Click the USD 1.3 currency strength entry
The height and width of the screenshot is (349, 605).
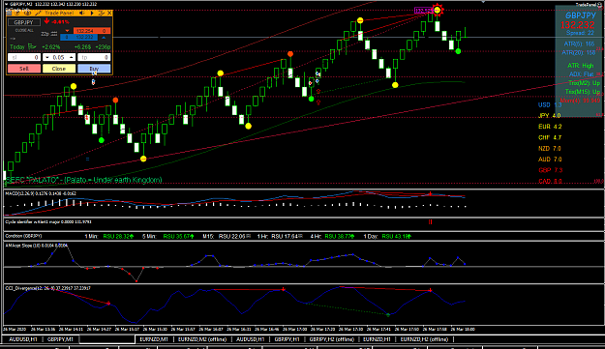point(550,104)
